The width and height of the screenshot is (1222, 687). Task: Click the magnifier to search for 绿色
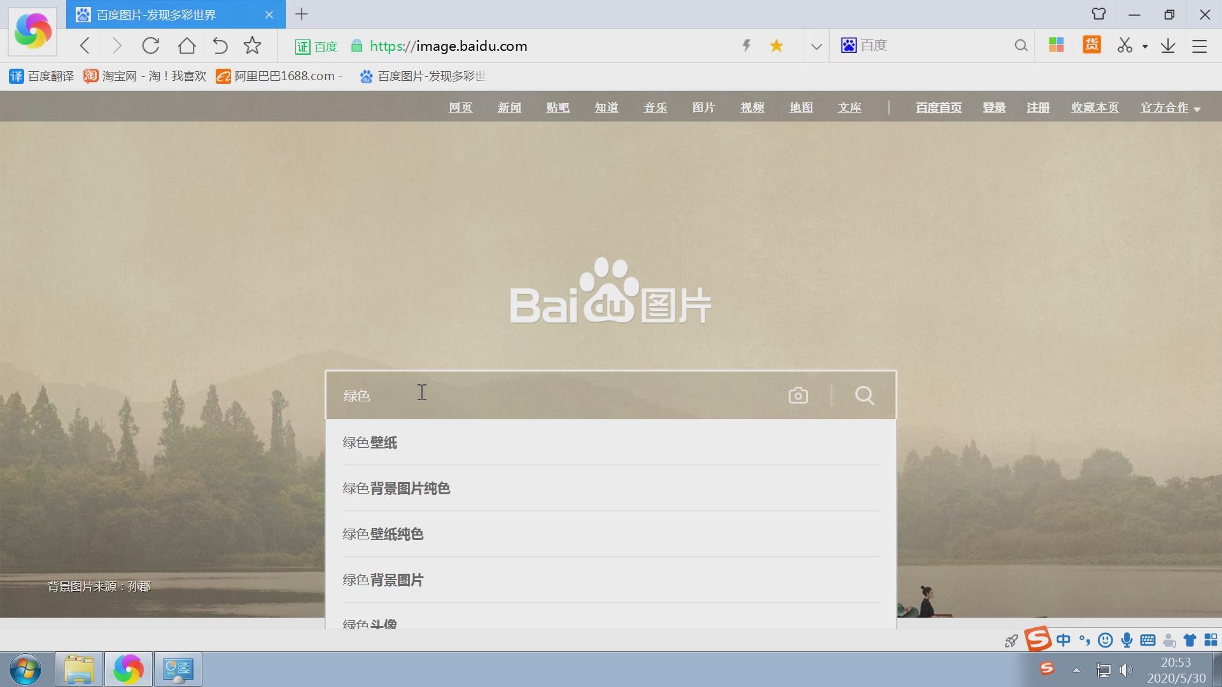coord(864,395)
